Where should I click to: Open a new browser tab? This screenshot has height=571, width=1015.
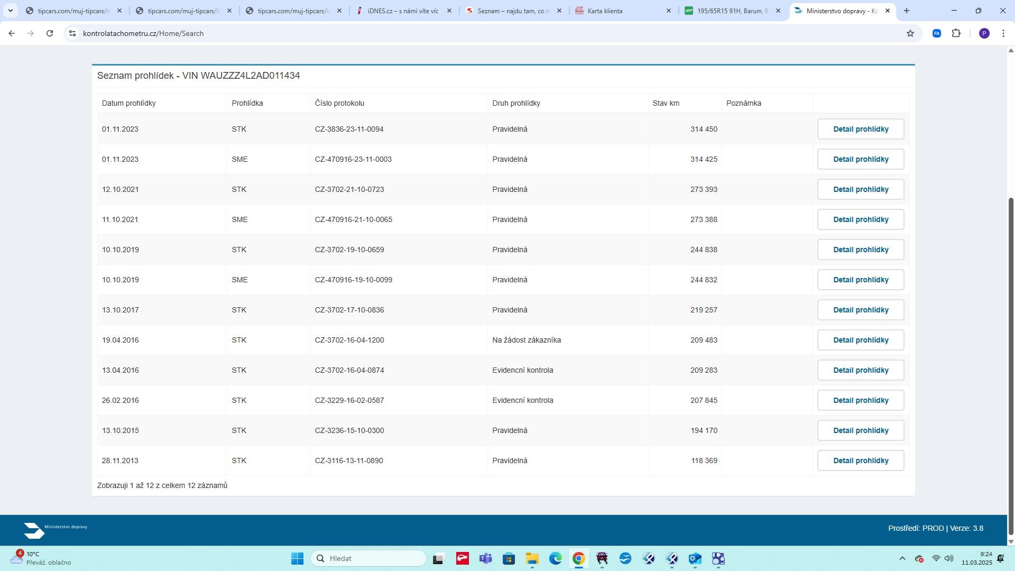point(907,11)
